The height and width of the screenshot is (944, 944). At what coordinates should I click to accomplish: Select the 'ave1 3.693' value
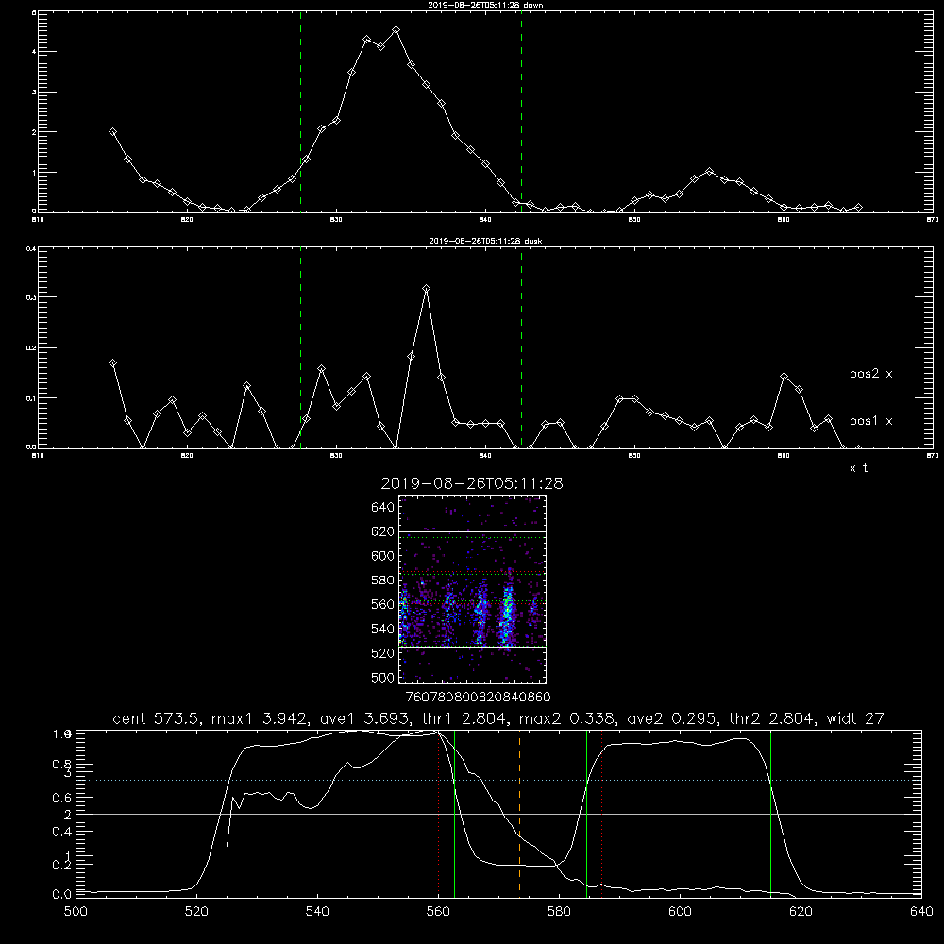click(364, 718)
